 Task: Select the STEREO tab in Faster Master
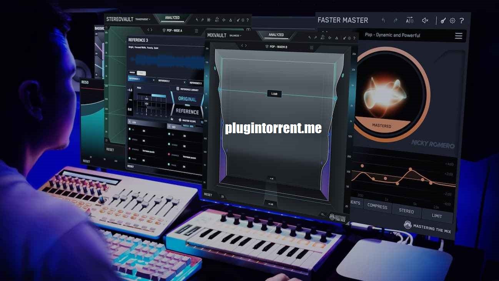(406, 211)
